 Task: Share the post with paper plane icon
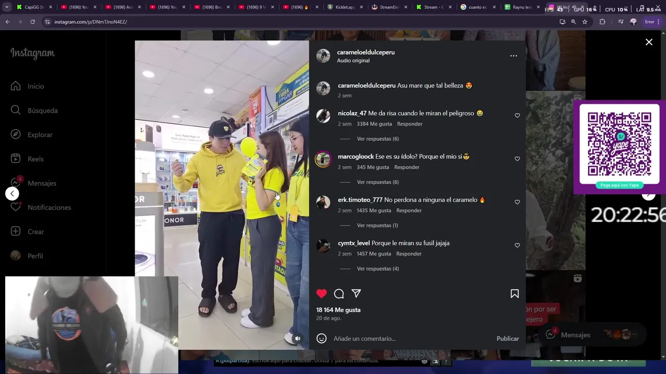(x=356, y=293)
